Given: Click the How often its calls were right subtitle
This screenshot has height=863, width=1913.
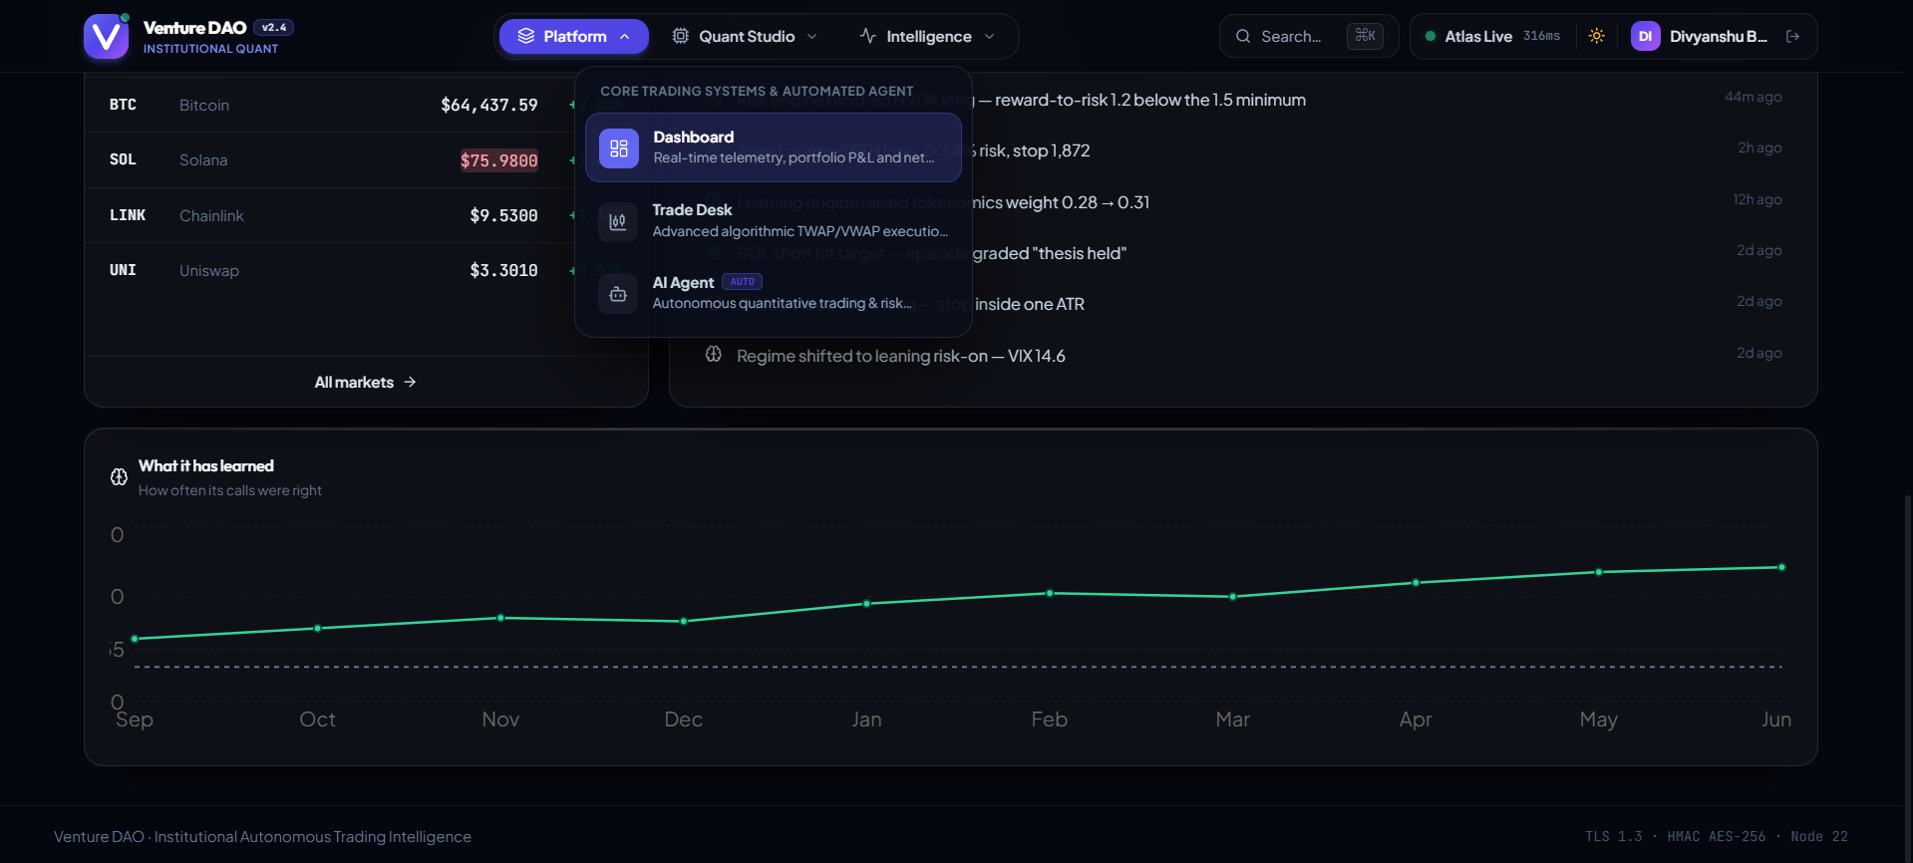Looking at the screenshot, I should [x=230, y=490].
